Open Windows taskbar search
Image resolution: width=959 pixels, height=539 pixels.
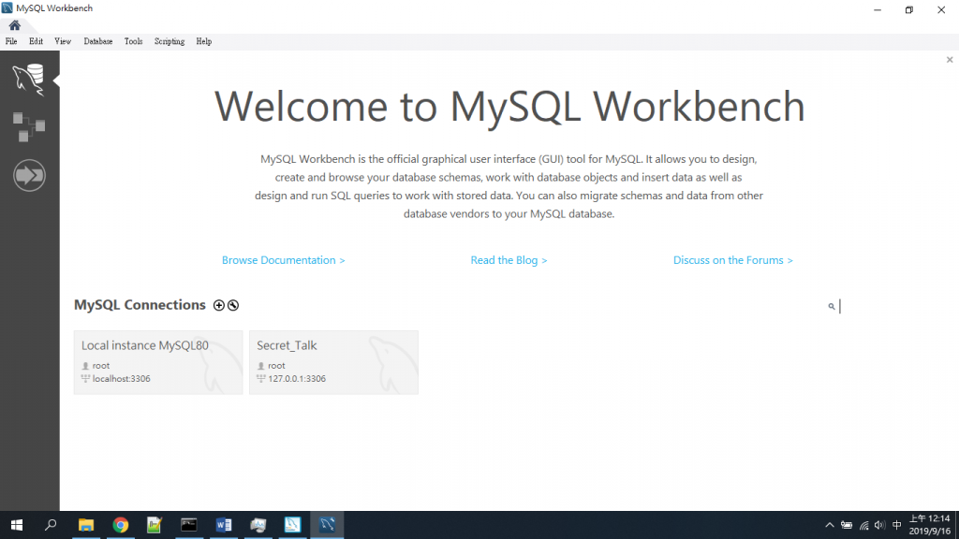click(51, 525)
